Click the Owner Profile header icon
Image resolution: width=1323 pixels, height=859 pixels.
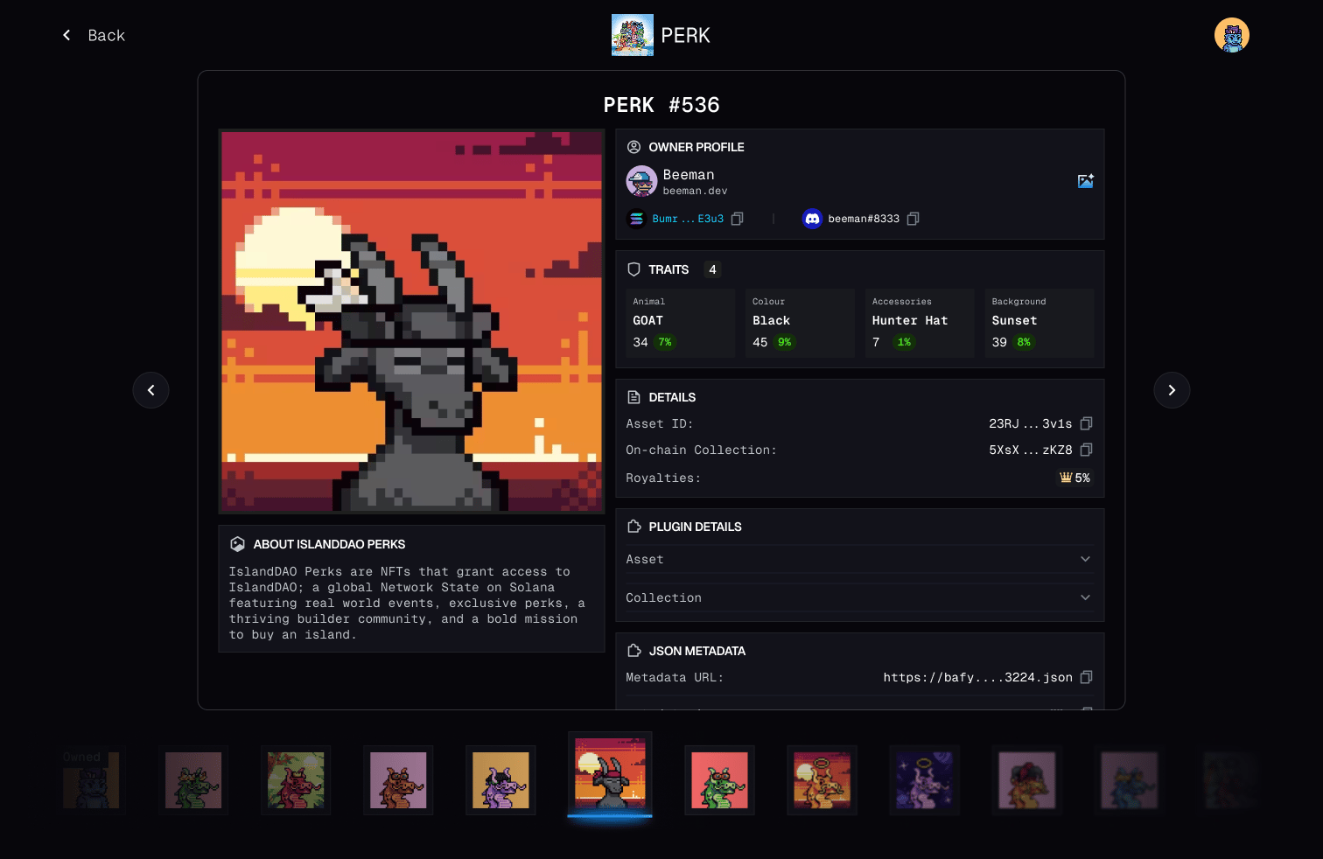(x=634, y=147)
